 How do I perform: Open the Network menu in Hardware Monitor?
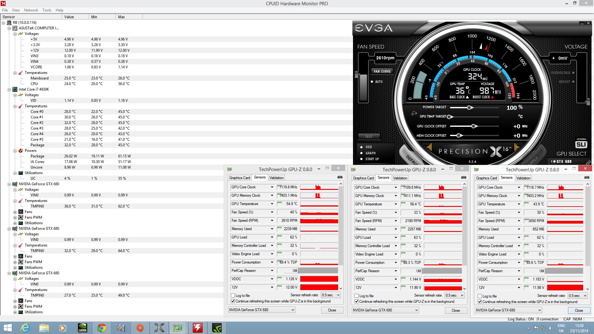tap(31, 10)
